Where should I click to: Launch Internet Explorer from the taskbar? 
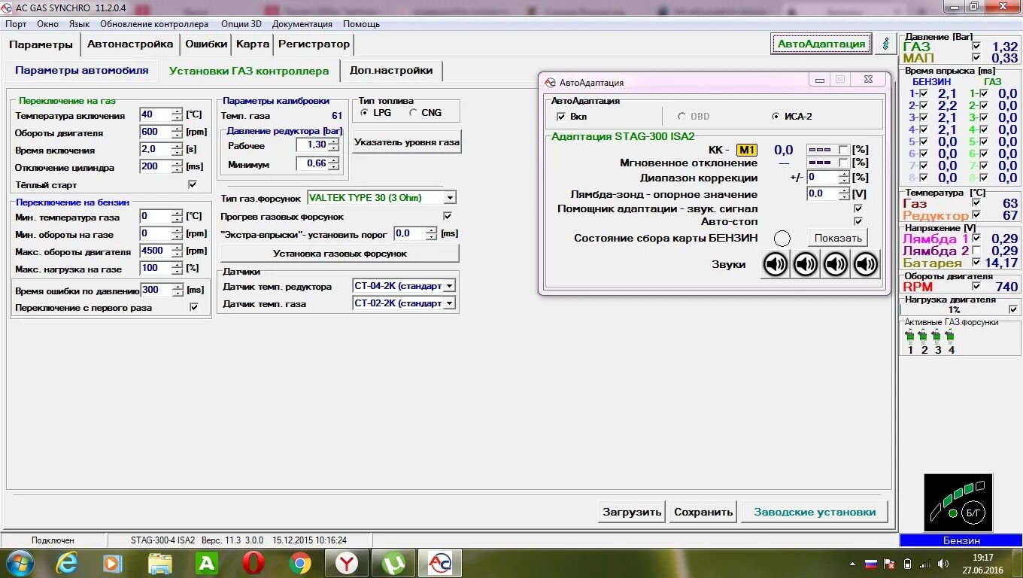click(x=67, y=563)
